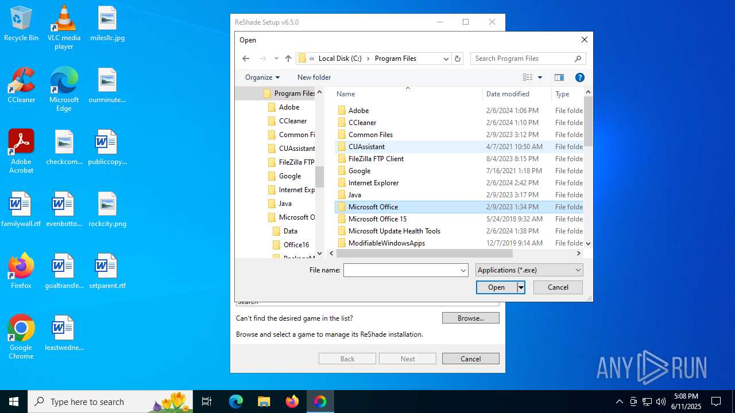
Task: Open the address bar previous locations dropdown
Action: pyautogui.click(x=446, y=59)
